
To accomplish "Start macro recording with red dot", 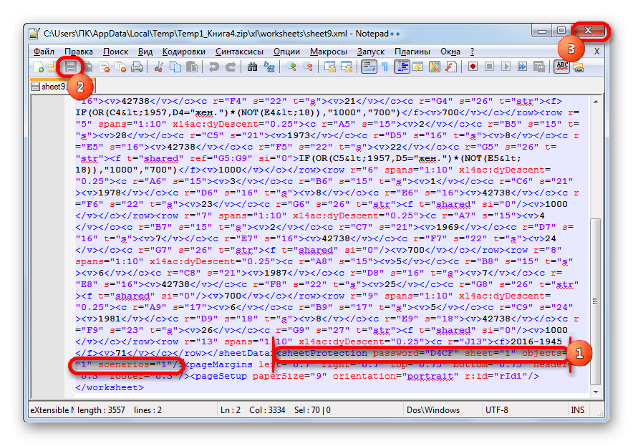I will tap(473, 67).
